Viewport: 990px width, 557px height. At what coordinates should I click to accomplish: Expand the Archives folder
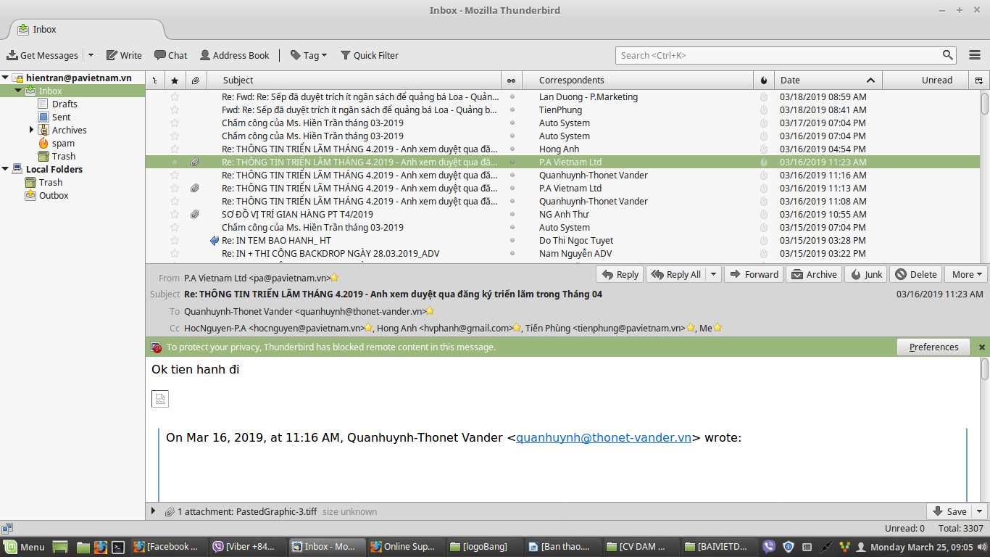(32, 130)
